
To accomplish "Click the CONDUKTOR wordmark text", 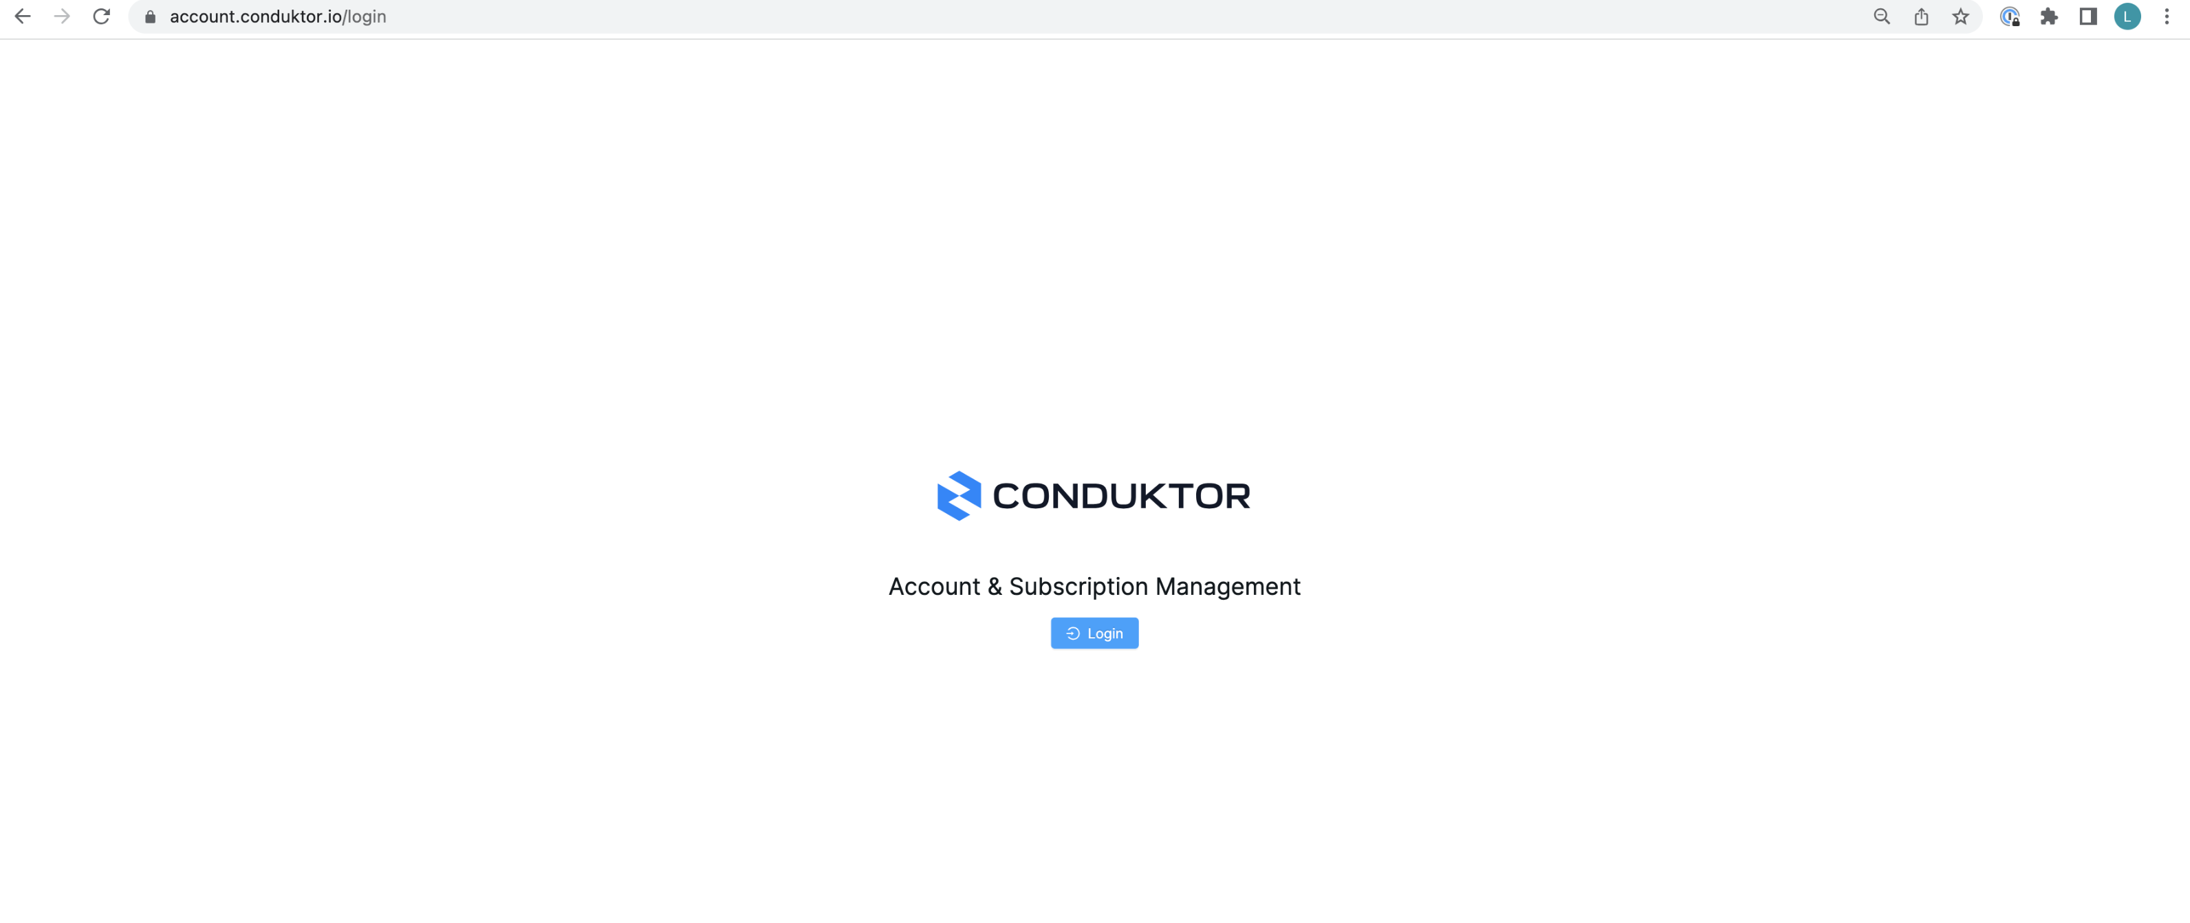I will pyautogui.click(x=1121, y=497).
